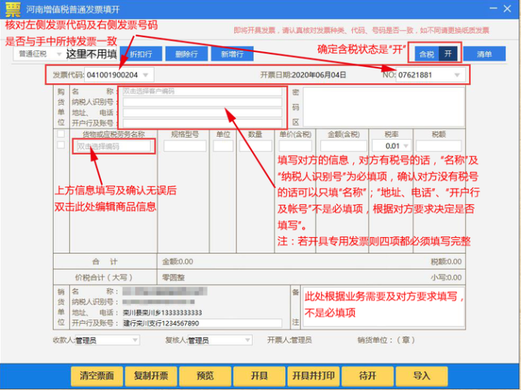Click the buyer 开户行及账号 input field
Image resolution: width=521 pixels, height=390 pixels.
tap(202, 124)
